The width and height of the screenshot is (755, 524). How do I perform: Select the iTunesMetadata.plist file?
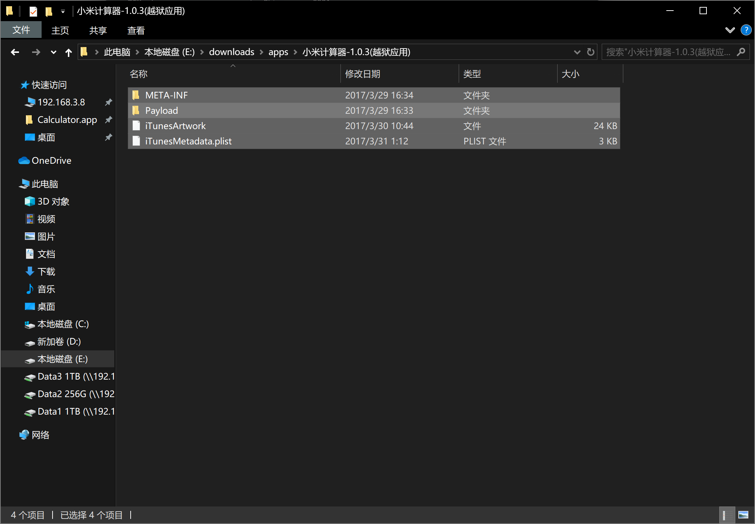188,141
